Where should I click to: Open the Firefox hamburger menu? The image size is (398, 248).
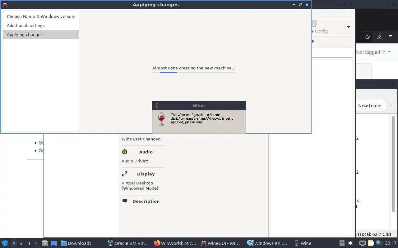[391, 37]
